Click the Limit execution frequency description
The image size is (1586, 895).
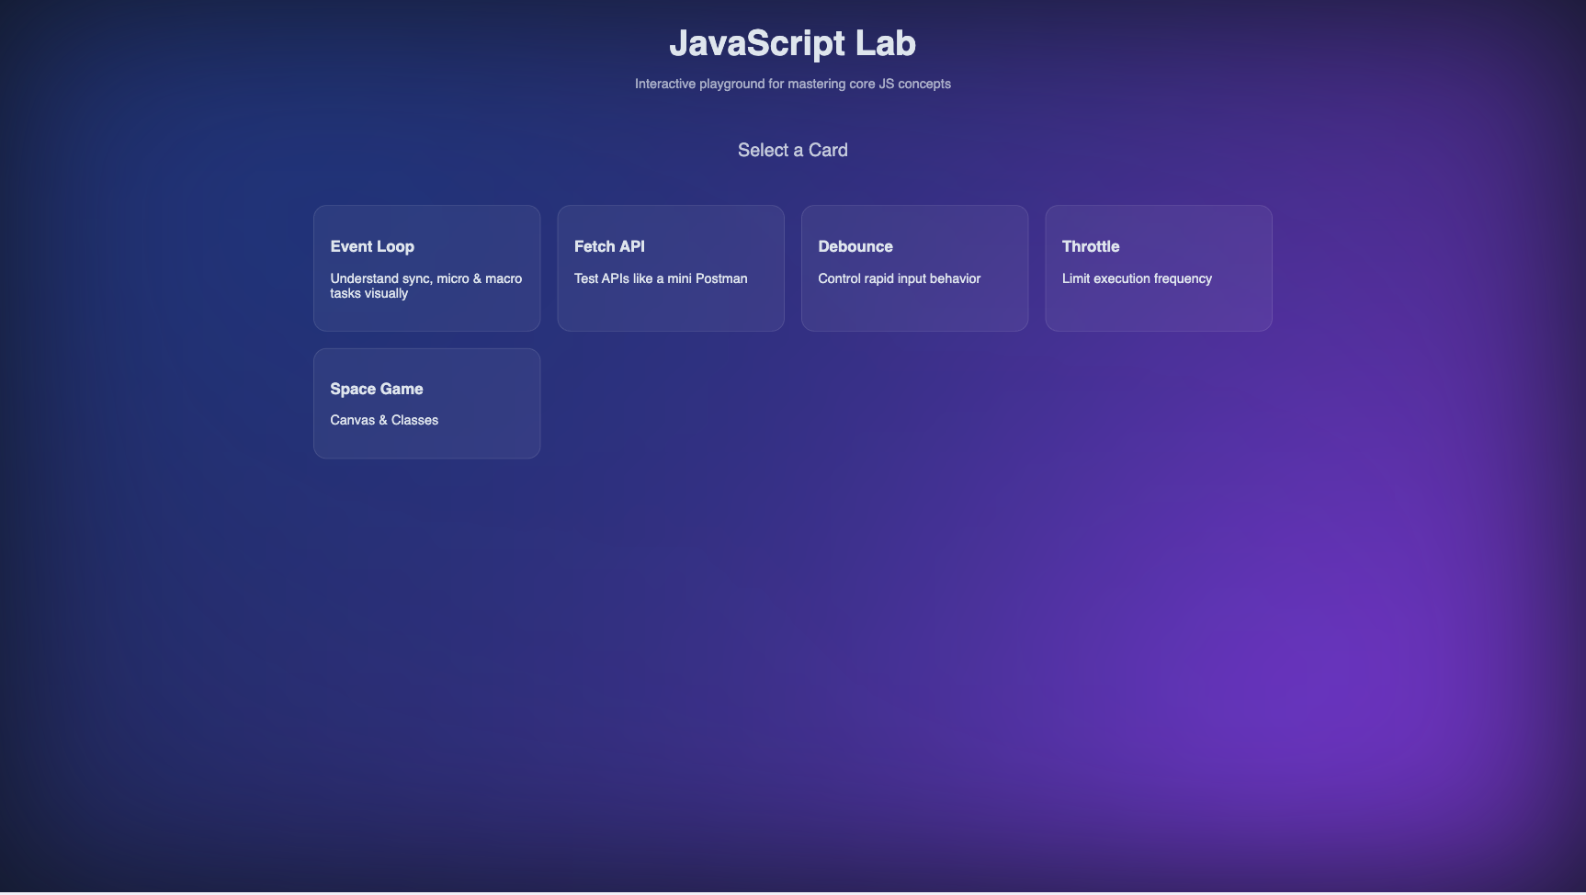click(1137, 278)
